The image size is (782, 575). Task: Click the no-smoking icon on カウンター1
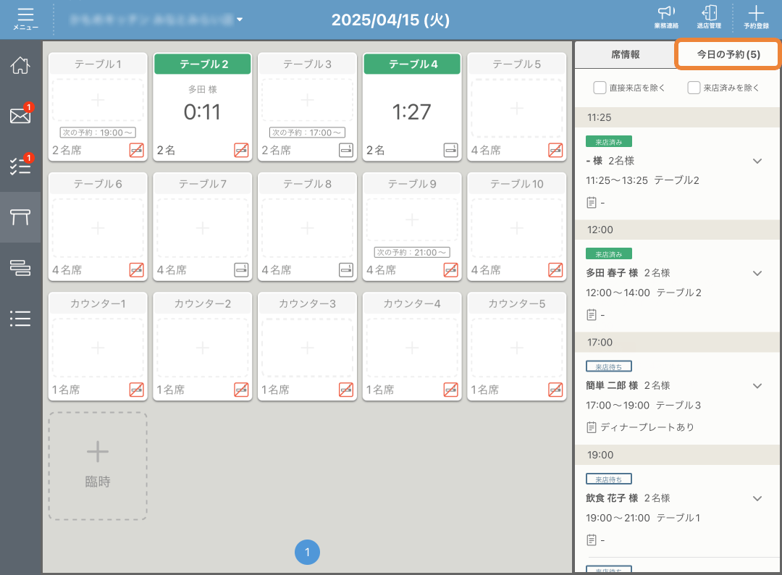[137, 390]
